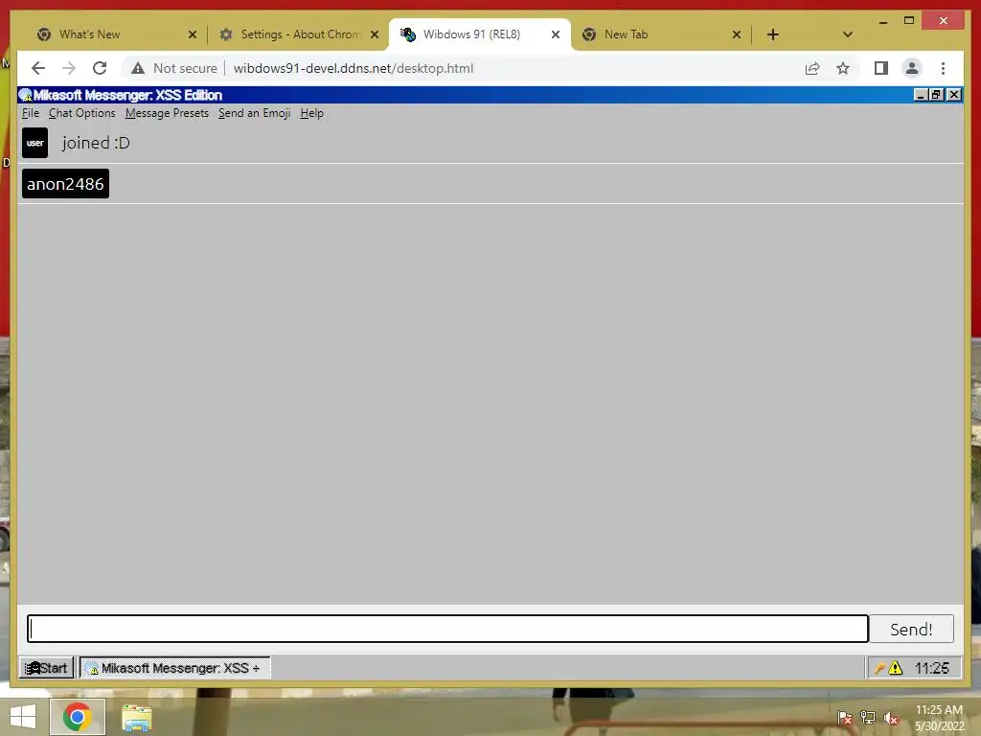Close the What's New tab
981x736 pixels.
coord(192,34)
